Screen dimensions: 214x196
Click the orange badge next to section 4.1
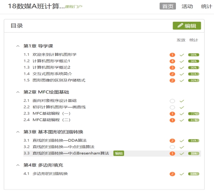coord(172,174)
